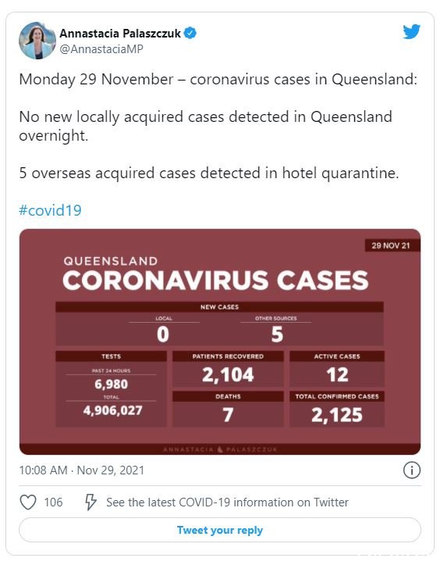444x565 pixels.
Task: Click the blue verified badge
Action: tap(190, 33)
